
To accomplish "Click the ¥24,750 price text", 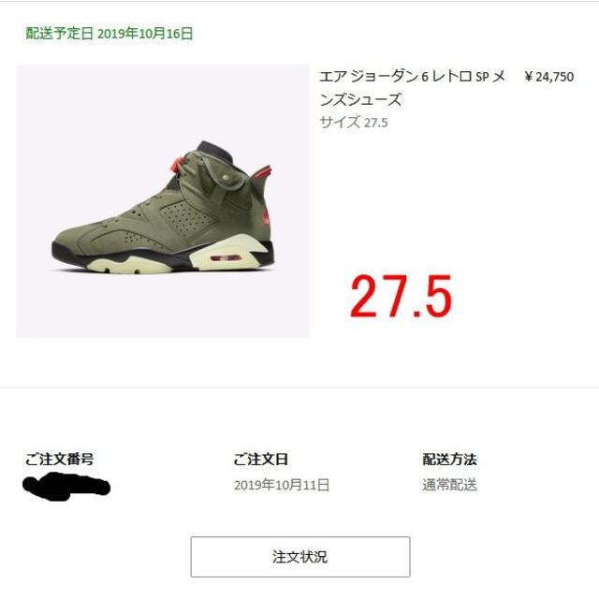I will [x=549, y=77].
